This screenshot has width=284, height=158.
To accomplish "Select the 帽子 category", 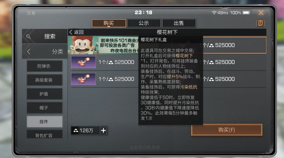I will tap(44, 108).
